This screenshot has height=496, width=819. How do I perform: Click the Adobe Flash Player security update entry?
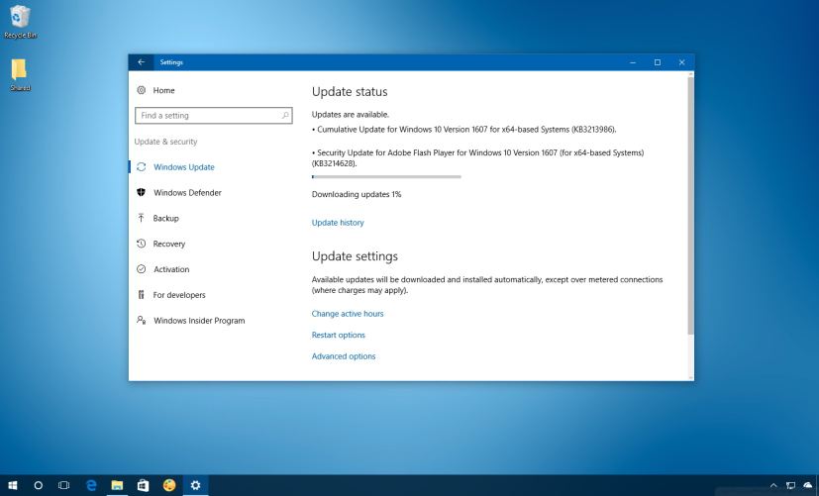click(478, 157)
